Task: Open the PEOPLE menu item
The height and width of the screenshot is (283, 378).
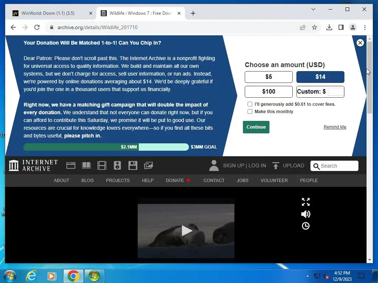Action: point(309,181)
